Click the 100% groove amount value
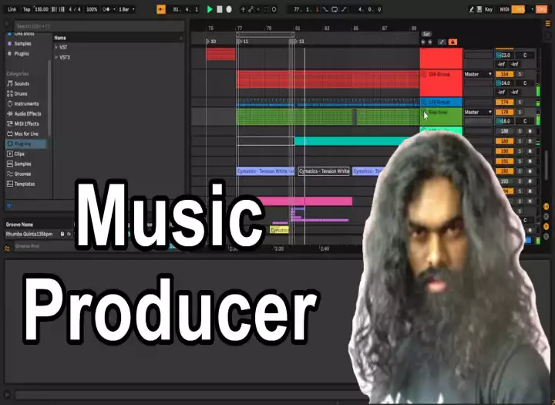This screenshot has height=405, width=555. point(92,9)
